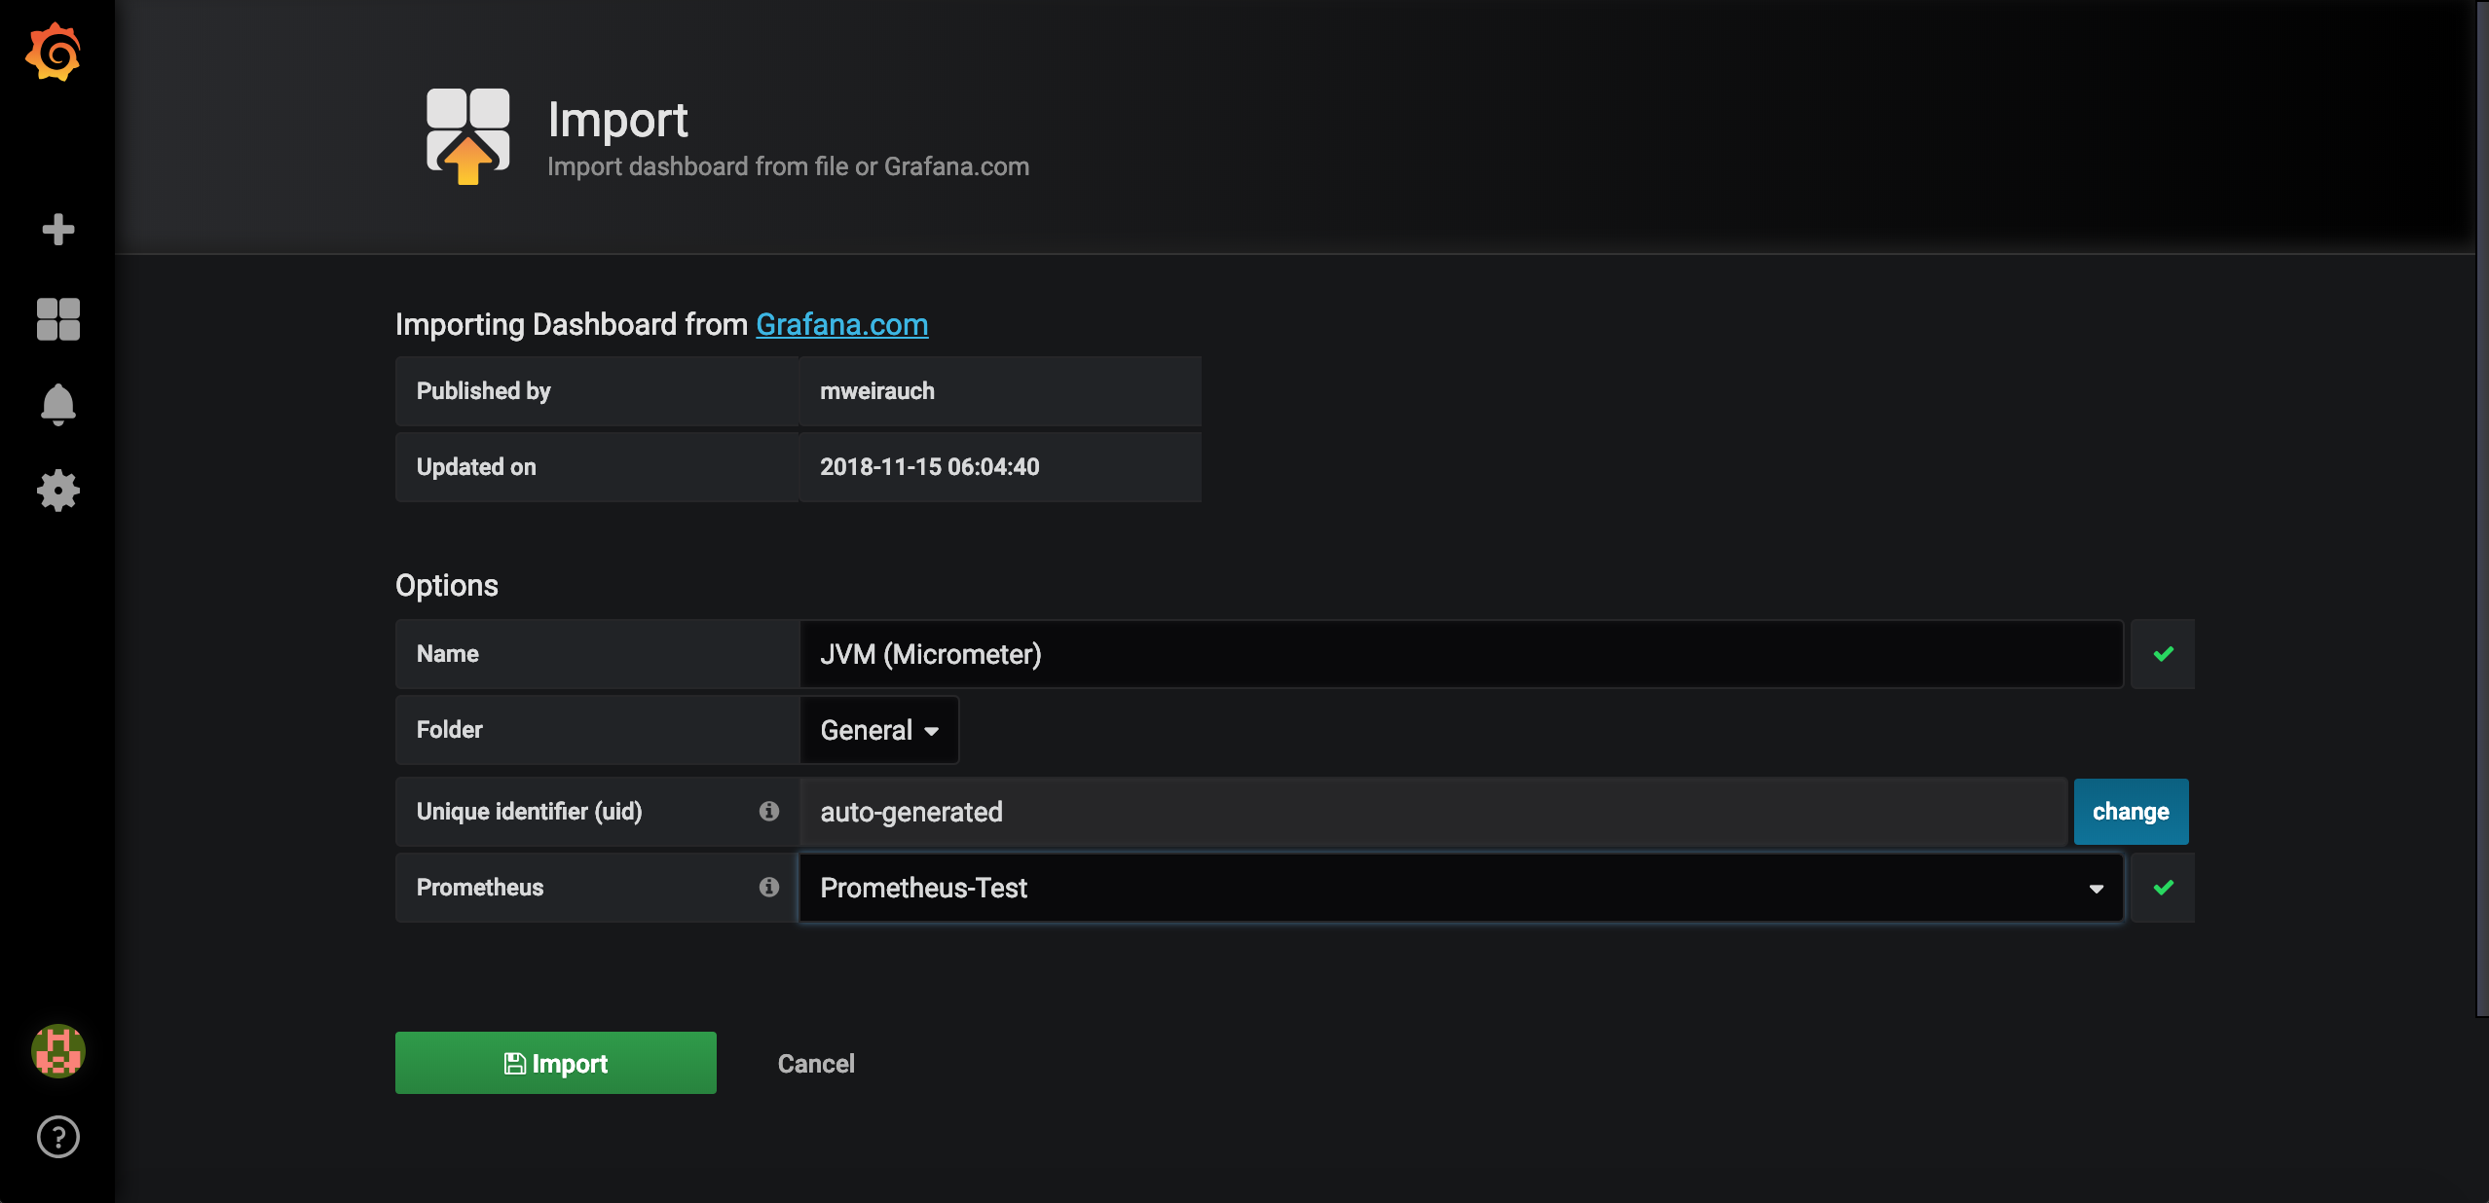The width and height of the screenshot is (2489, 1203).
Task: Open the Prometheus-Test data source dropdown
Action: [1461, 888]
